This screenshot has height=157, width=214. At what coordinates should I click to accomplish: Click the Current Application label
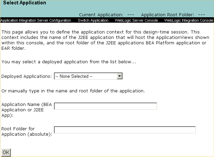pos(101,15)
